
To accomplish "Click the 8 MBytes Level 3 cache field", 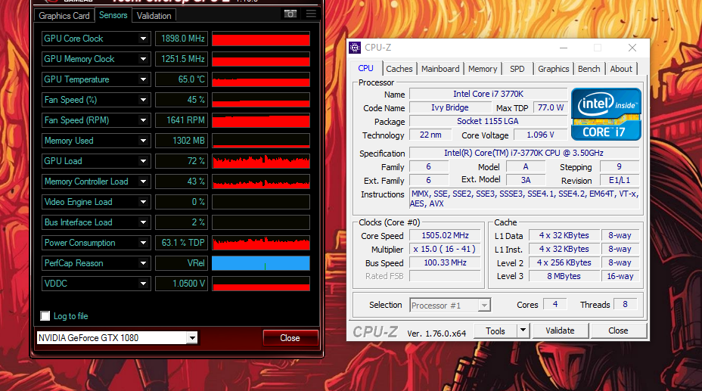I will [564, 276].
